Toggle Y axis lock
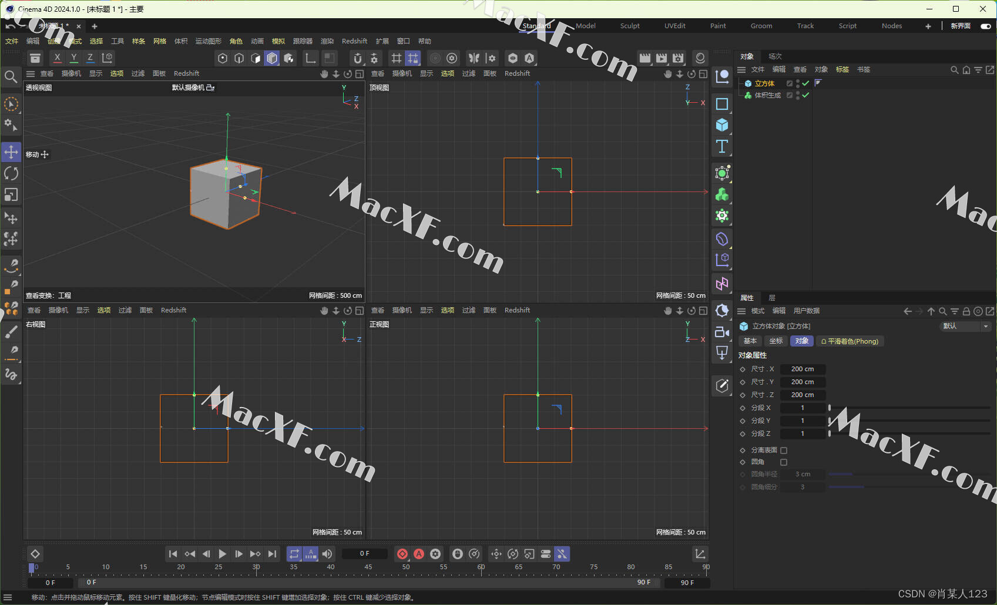The width and height of the screenshot is (997, 605). pyautogui.click(x=73, y=58)
